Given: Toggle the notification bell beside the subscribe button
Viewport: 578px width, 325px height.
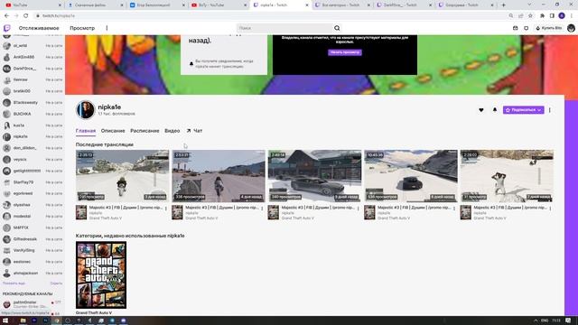Looking at the screenshot, I should click(x=495, y=110).
